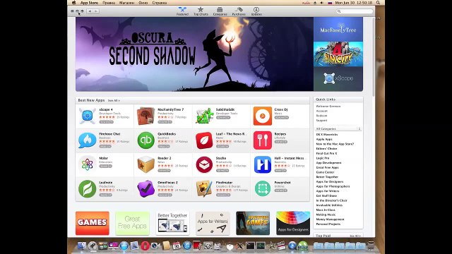
Task: Open the Editors' Choice quick link
Action: tap(326, 149)
